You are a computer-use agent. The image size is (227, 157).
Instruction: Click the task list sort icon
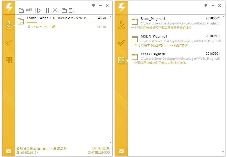click(72, 10)
